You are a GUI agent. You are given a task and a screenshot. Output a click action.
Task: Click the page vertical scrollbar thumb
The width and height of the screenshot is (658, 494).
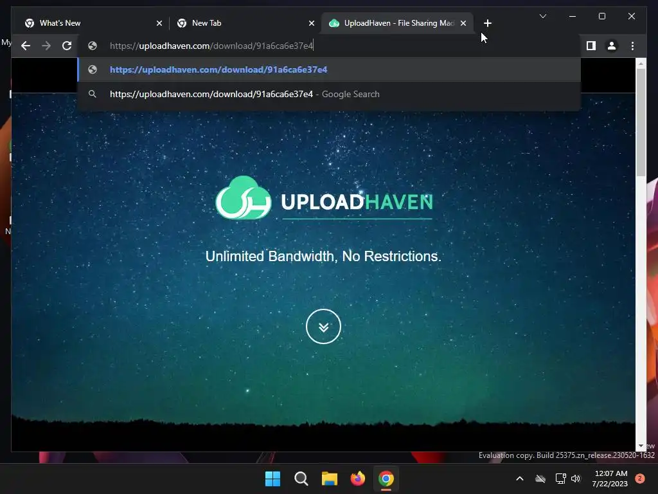tap(641, 122)
